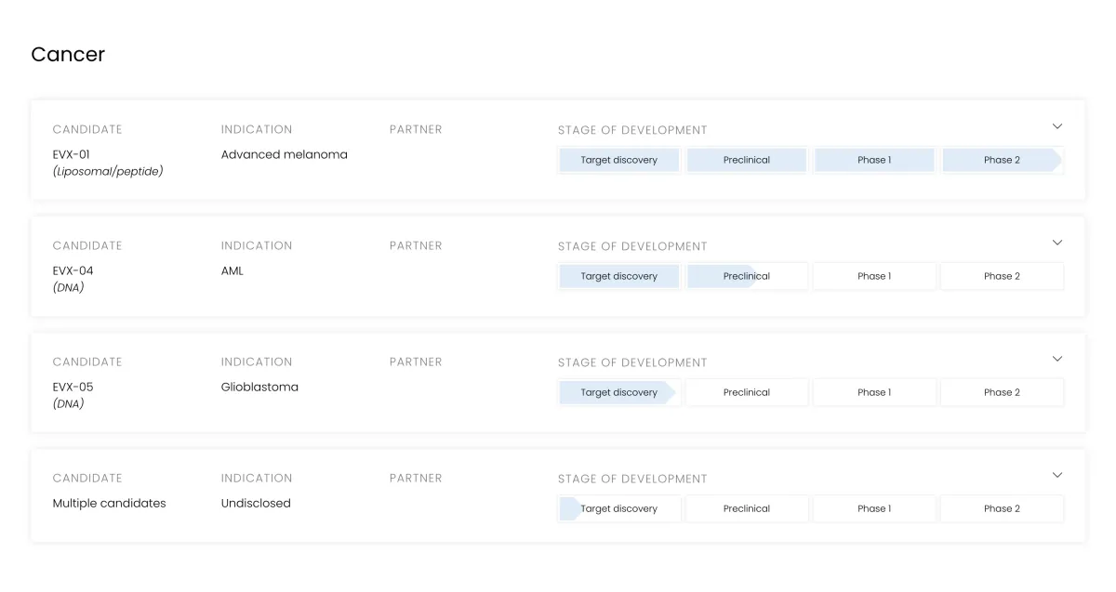Click Stage of Development header for EVX-04
The image size is (1116, 592).
[632, 246]
